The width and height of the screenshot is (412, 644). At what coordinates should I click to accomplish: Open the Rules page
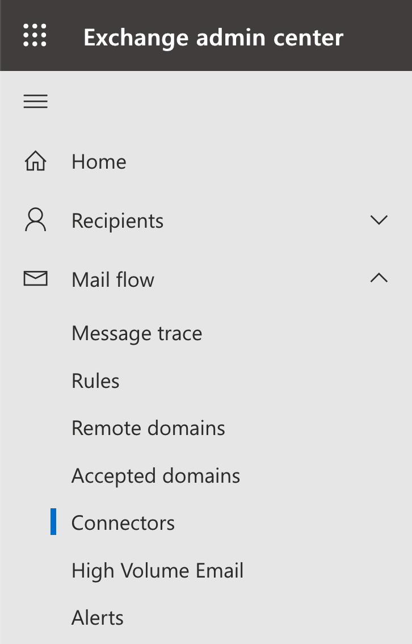95,380
